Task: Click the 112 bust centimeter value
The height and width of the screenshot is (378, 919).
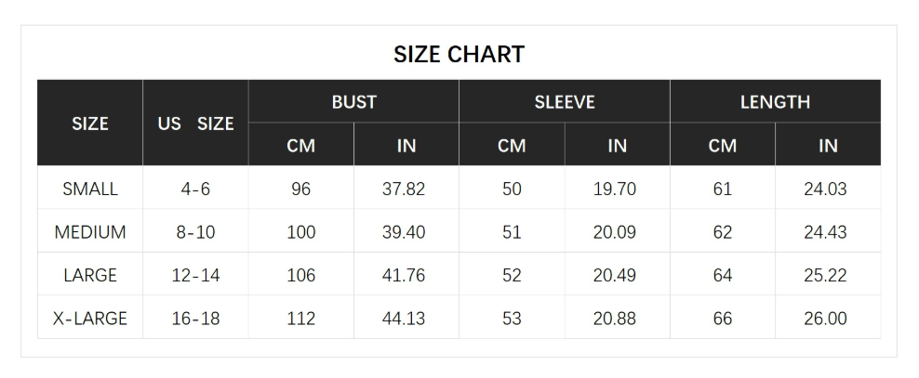Action: (300, 319)
